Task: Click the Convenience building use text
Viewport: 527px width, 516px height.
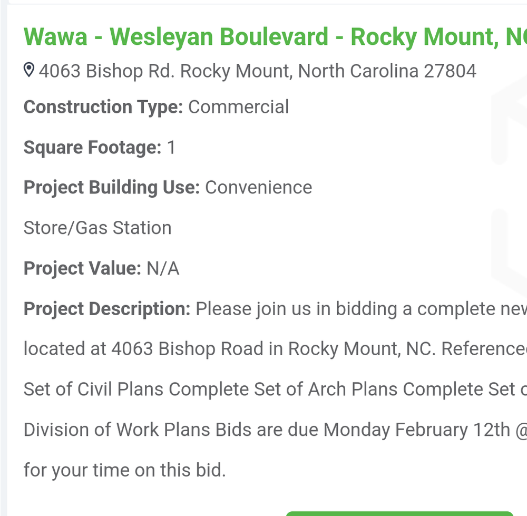Action: click(258, 188)
